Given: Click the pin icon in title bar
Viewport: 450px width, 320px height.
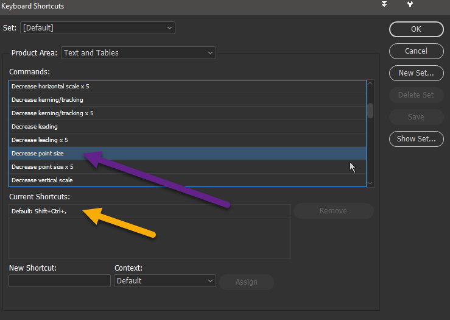Looking at the screenshot, I should [x=410, y=4].
